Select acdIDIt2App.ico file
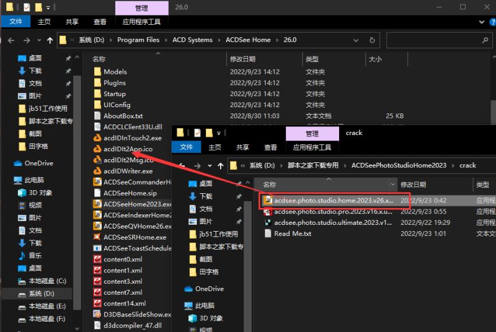The image size is (496, 332). 128,149
